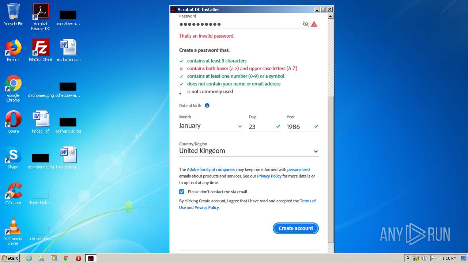The image size is (468, 263).
Task: Select the CCleaner desktop icon
Action: coord(13,194)
